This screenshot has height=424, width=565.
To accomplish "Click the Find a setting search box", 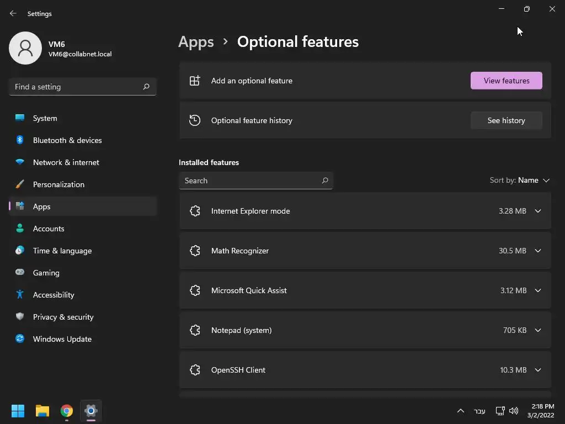I will pyautogui.click(x=76, y=87).
